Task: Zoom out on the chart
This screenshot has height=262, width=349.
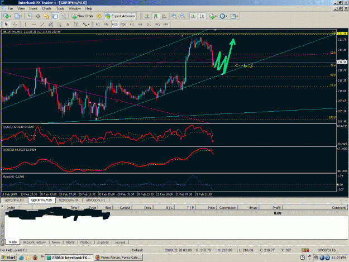Action: [x=183, y=16]
